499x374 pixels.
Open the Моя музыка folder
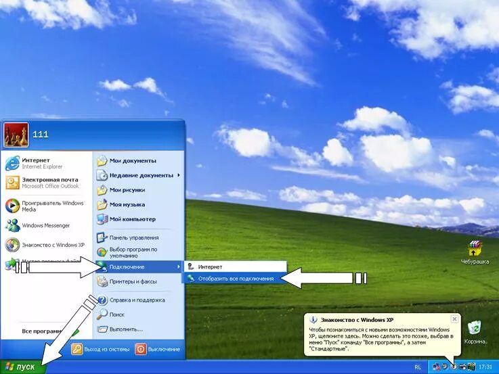coord(139,205)
